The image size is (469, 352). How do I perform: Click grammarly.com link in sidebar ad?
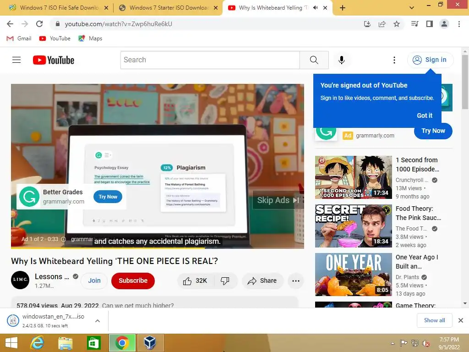[375, 136]
